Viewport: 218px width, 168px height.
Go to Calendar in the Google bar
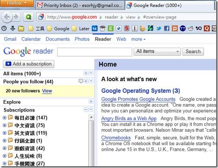31,39
